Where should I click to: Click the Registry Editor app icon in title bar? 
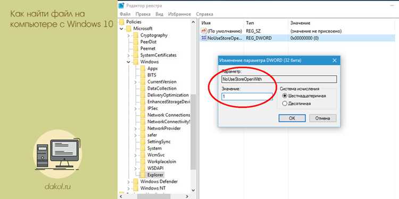pyautogui.click(x=122, y=6)
